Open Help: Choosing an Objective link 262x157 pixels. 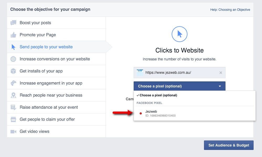(230, 10)
